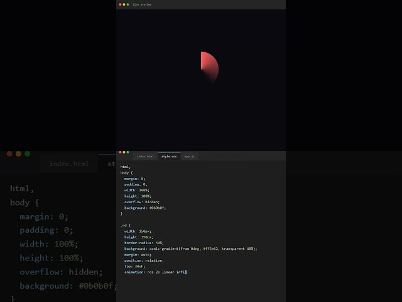Select the style.css tab in front editor
This screenshot has height=302, width=402.
(169, 157)
